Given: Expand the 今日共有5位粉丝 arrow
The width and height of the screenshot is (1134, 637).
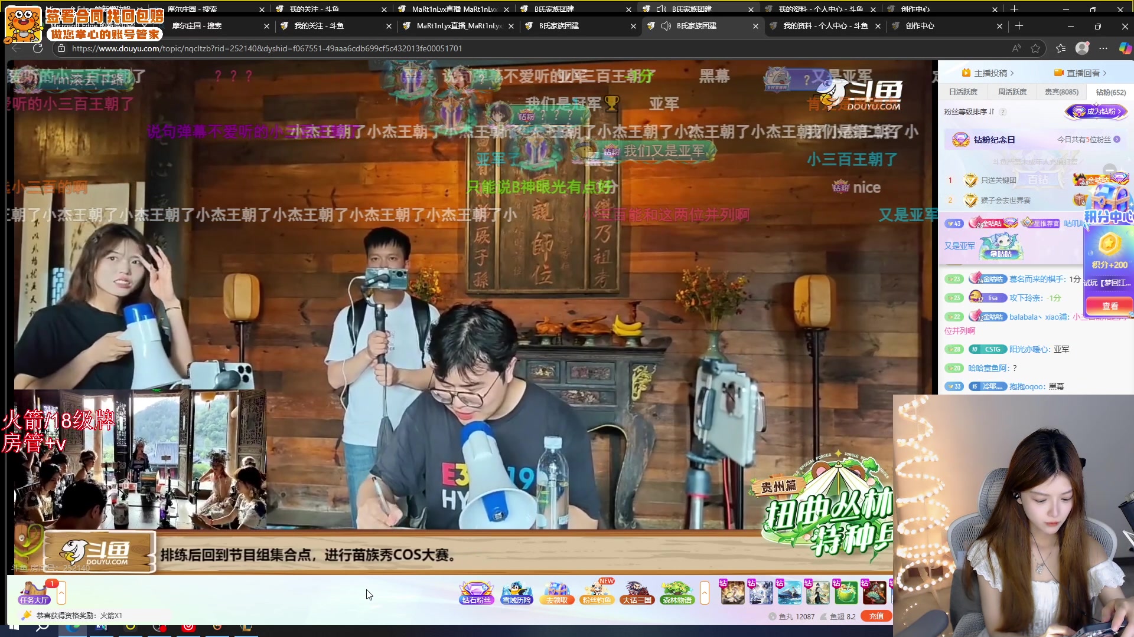Looking at the screenshot, I should [1117, 140].
